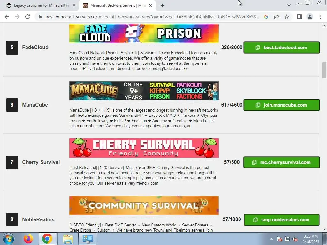Click the Google icon in the address bar
The height and width of the screenshot is (245, 327).
click(x=266, y=17)
